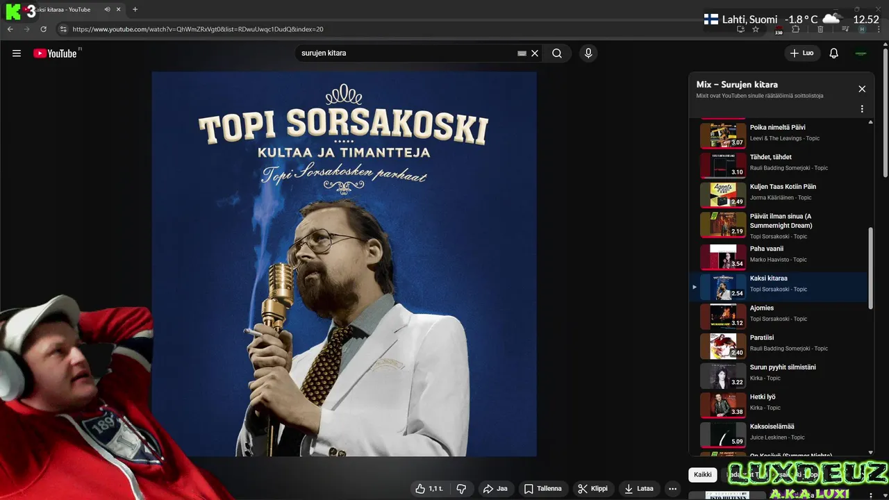Open browser media controls icon

(845, 29)
